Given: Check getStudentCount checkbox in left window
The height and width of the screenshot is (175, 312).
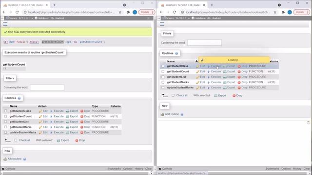Looking at the screenshot, I should [x=5, y=116].
